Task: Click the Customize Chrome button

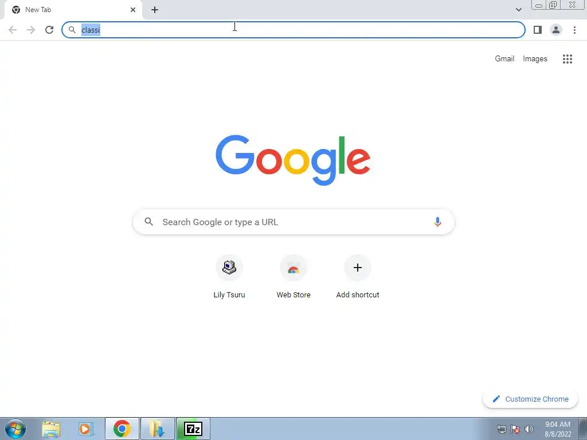Action: (530, 399)
